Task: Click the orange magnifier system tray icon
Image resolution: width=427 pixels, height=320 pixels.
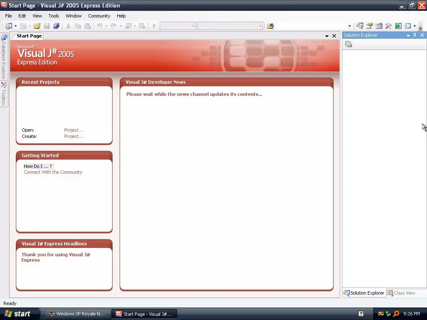Action: (397, 314)
